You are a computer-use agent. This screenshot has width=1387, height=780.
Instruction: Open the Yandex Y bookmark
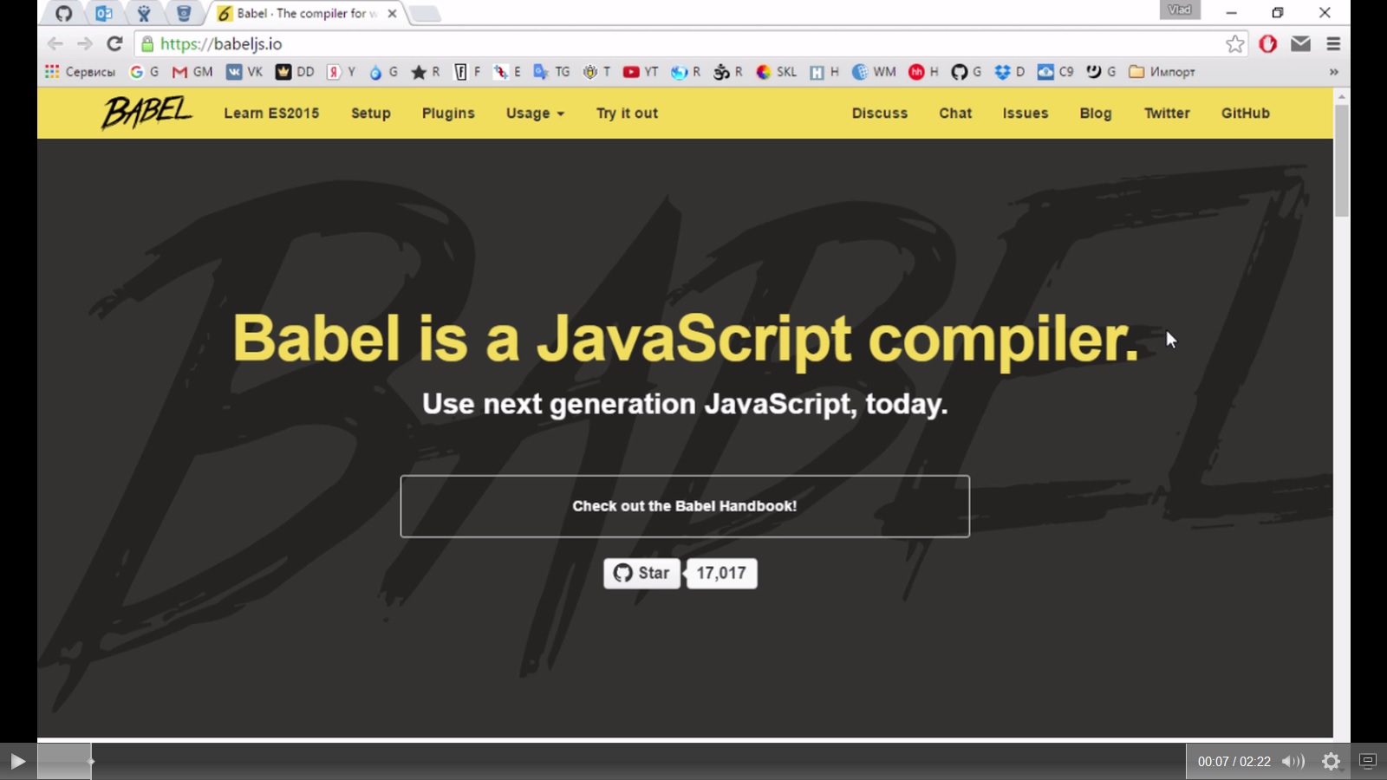tap(341, 72)
